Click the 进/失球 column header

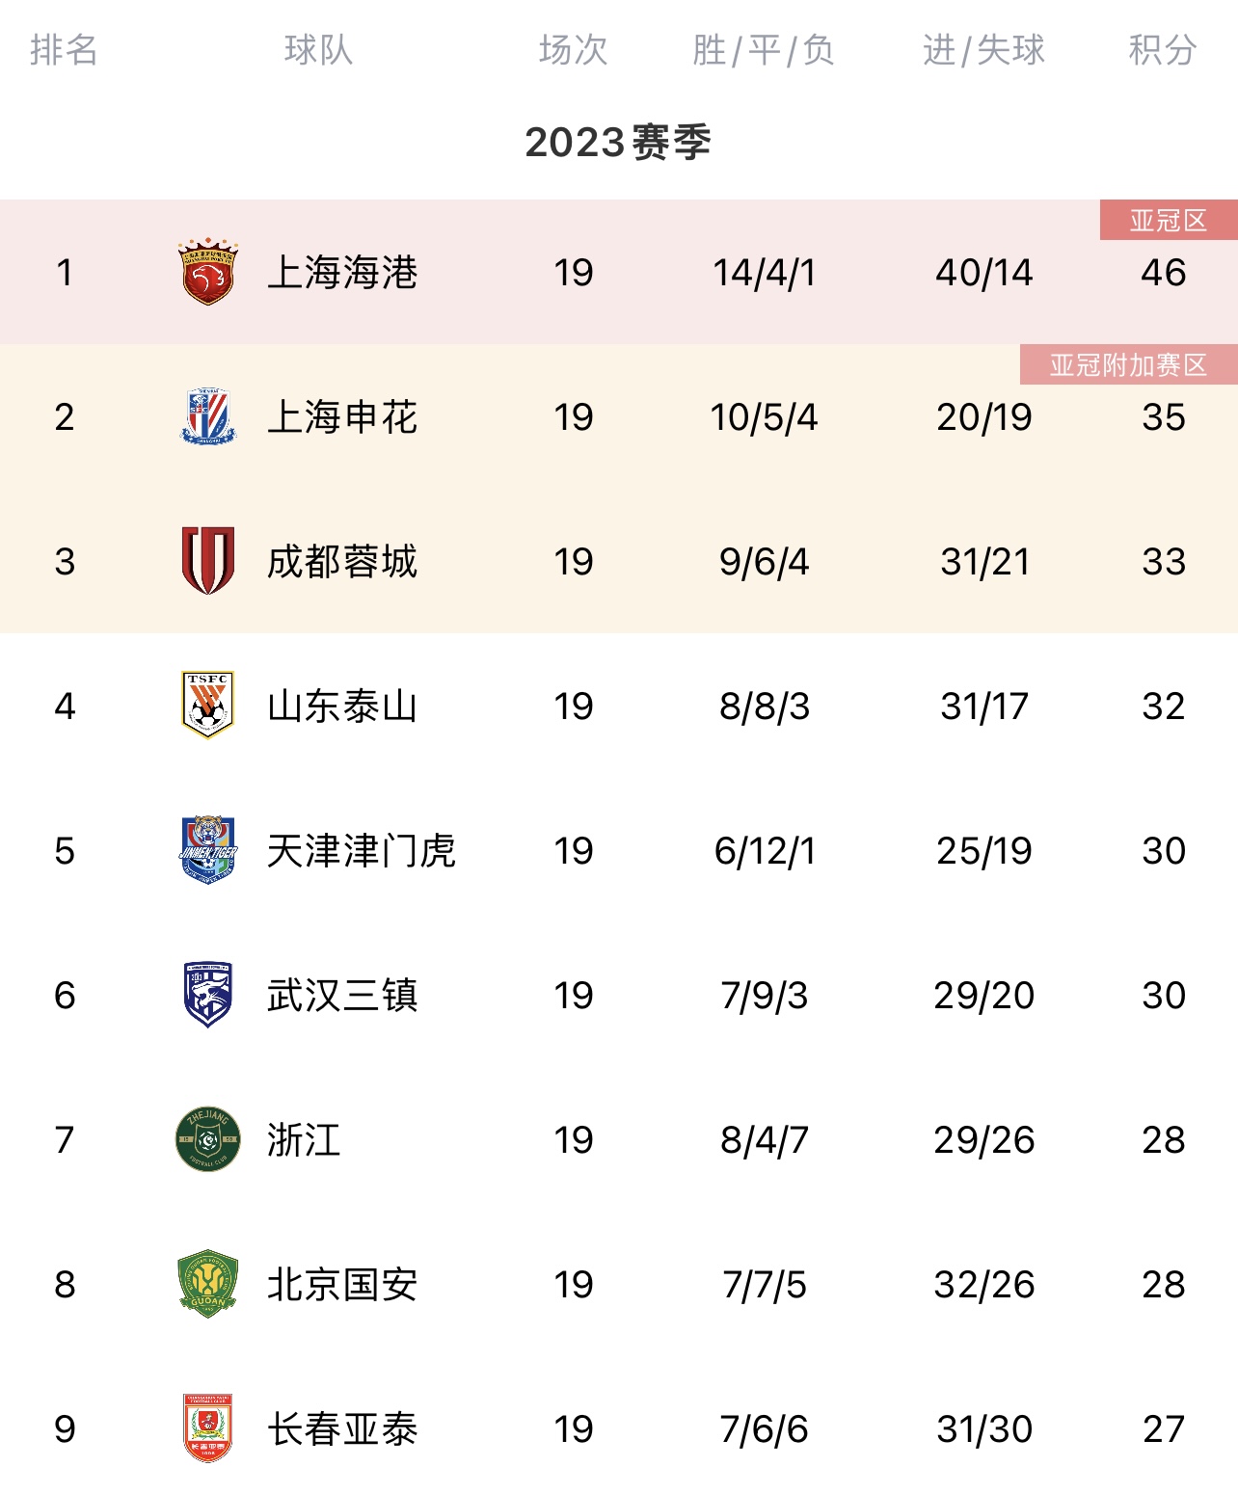point(983,50)
